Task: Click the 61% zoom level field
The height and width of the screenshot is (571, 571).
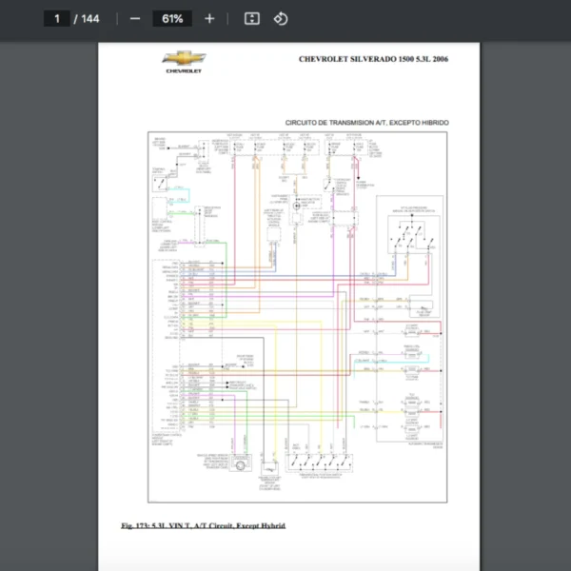Action: click(x=172, y=19)
